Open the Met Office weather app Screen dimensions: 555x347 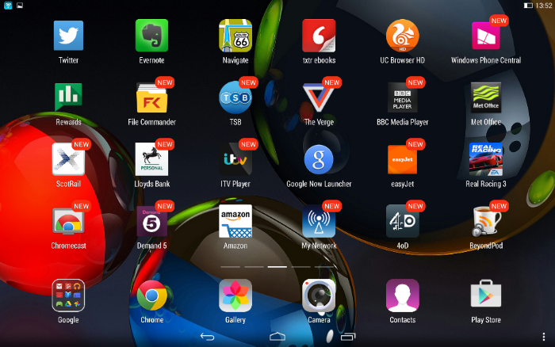[x=486, y=97]
